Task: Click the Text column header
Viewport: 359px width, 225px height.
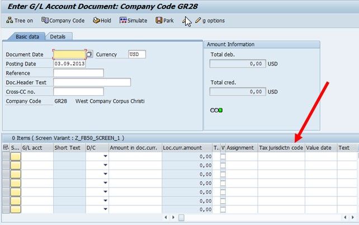Action: click(347, 148)
